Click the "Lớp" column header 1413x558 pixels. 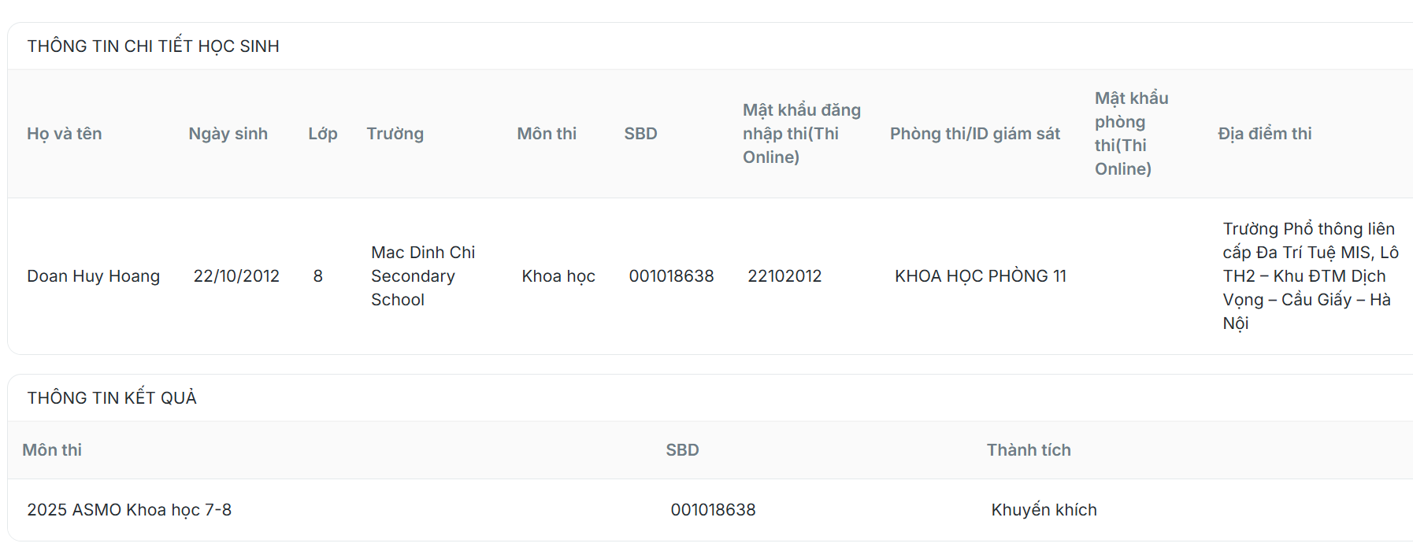pos(322,134)
